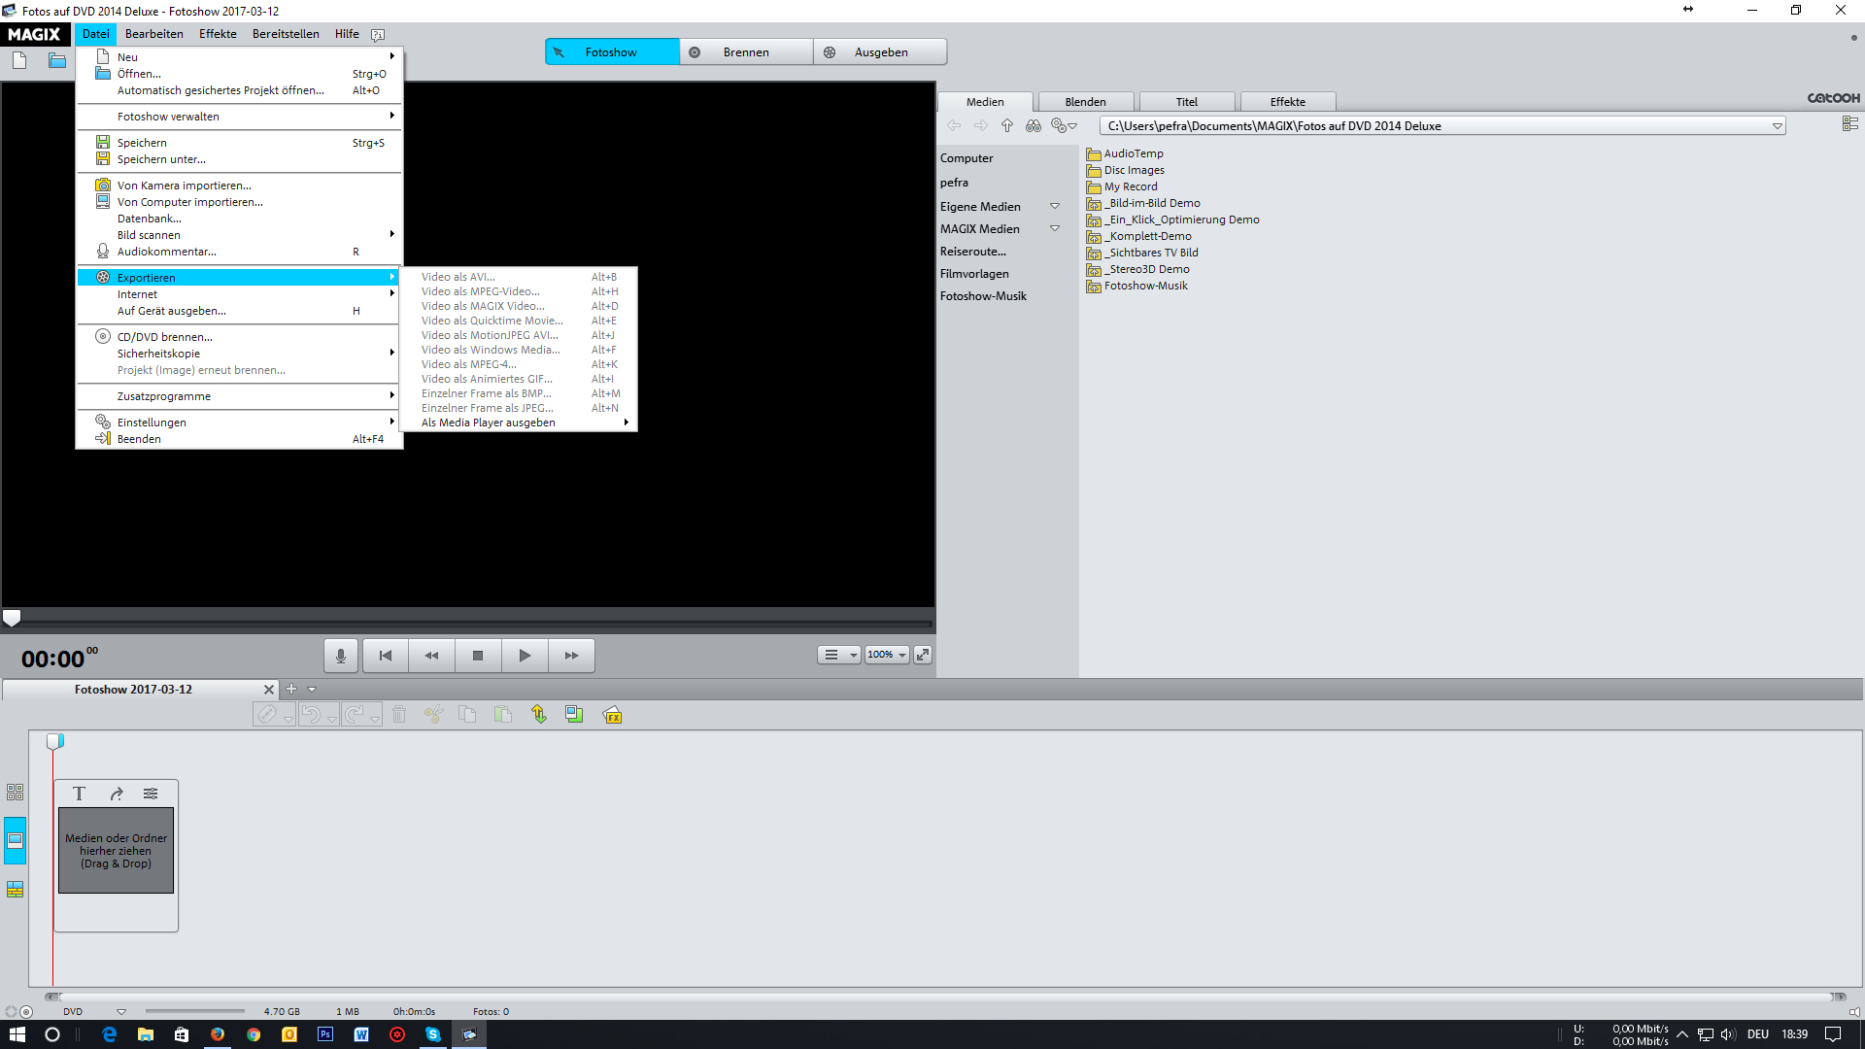Click the microphone audio recording button

(340, 656)
